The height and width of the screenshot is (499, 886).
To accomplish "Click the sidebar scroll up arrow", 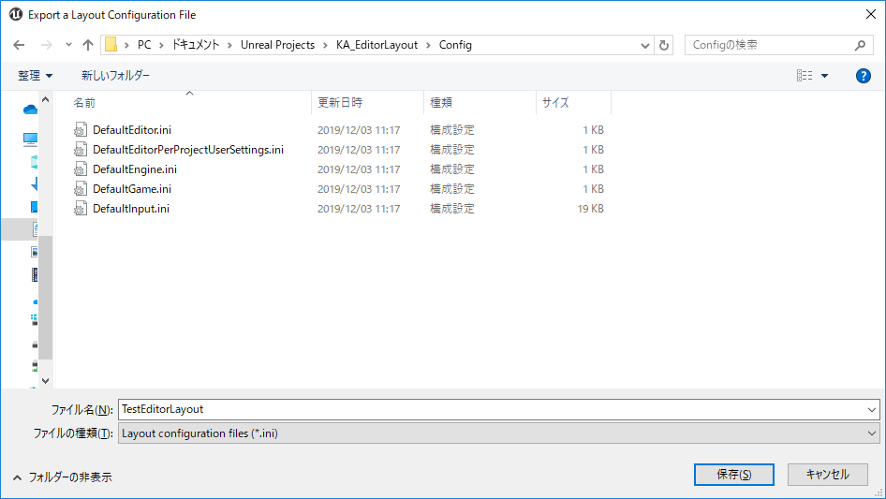I will tap(46, 100).
